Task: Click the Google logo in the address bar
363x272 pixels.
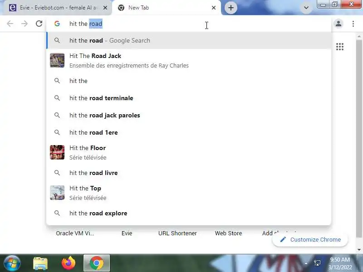Action: pyautogui.click(x=57, y=24)
